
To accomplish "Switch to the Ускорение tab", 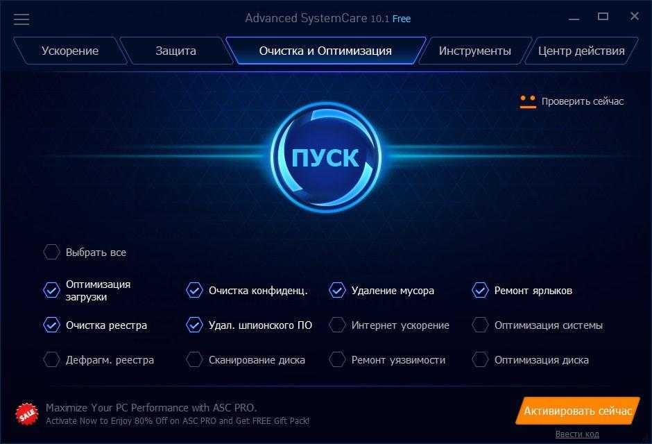I will (70, 51).
